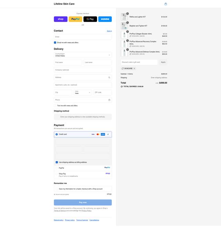Uncheck Email me with news and offers
This screenshot has width=221, height=235.
pyautogui.click(x=55, y=43)
